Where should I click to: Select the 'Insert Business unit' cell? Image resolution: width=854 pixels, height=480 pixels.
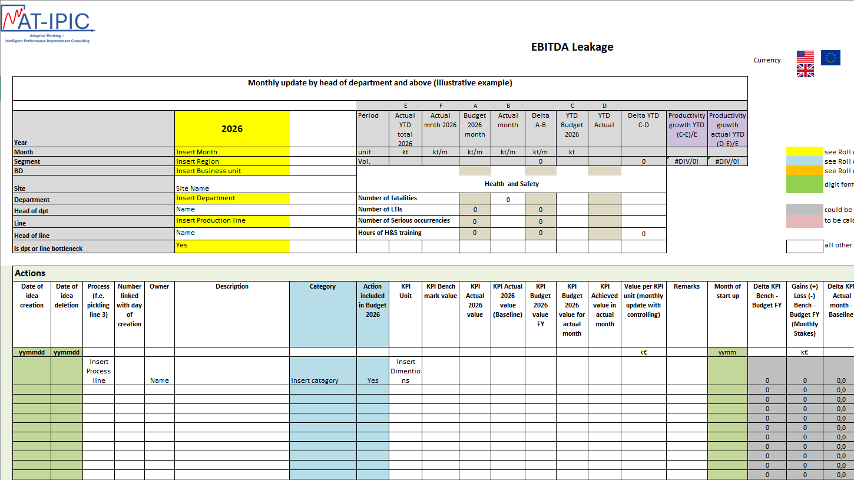[x=232, y=171]
